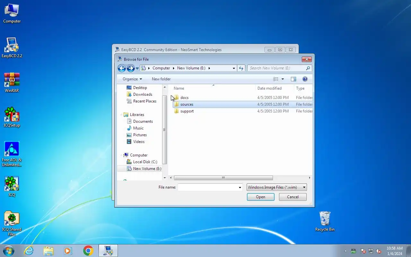Viewport: 411px width, 257px height.
Task: Select Libraries in navigation pane
Action: click(x=137, y=115)
